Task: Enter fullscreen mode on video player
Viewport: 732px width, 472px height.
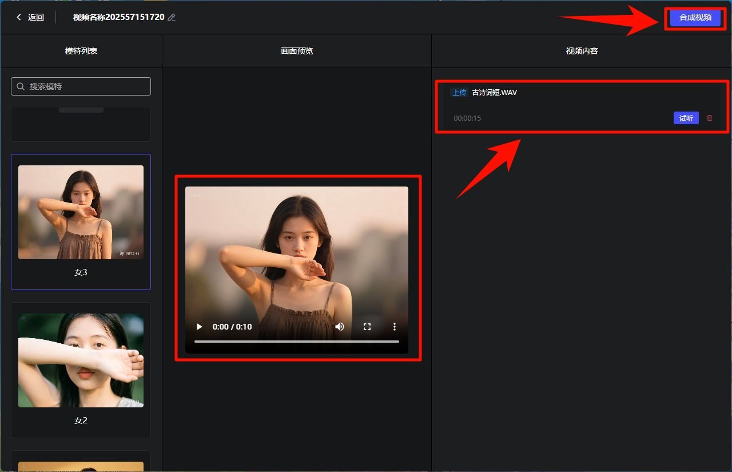Action: (367, 327)
